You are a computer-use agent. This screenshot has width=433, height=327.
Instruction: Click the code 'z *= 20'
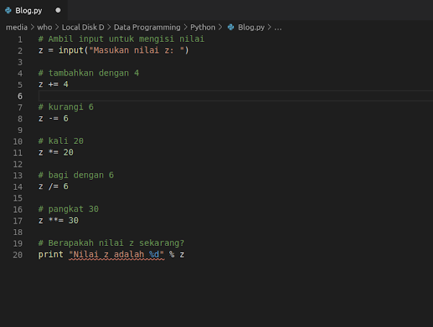click(55, 153)
